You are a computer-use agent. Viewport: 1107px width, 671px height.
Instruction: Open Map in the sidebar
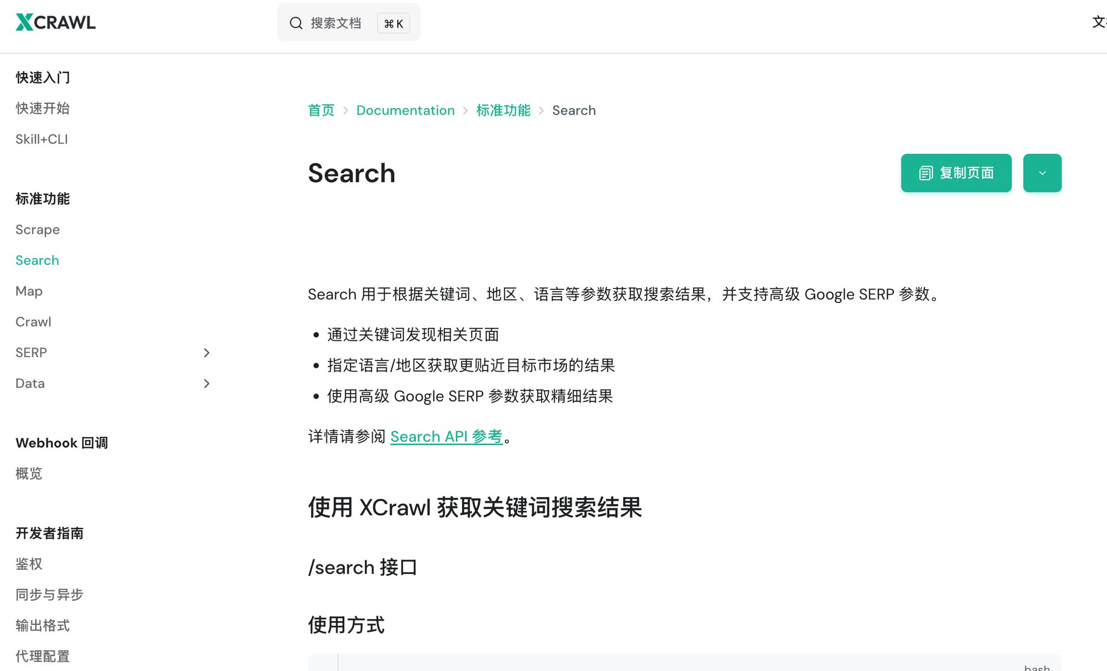click(29, 291)
